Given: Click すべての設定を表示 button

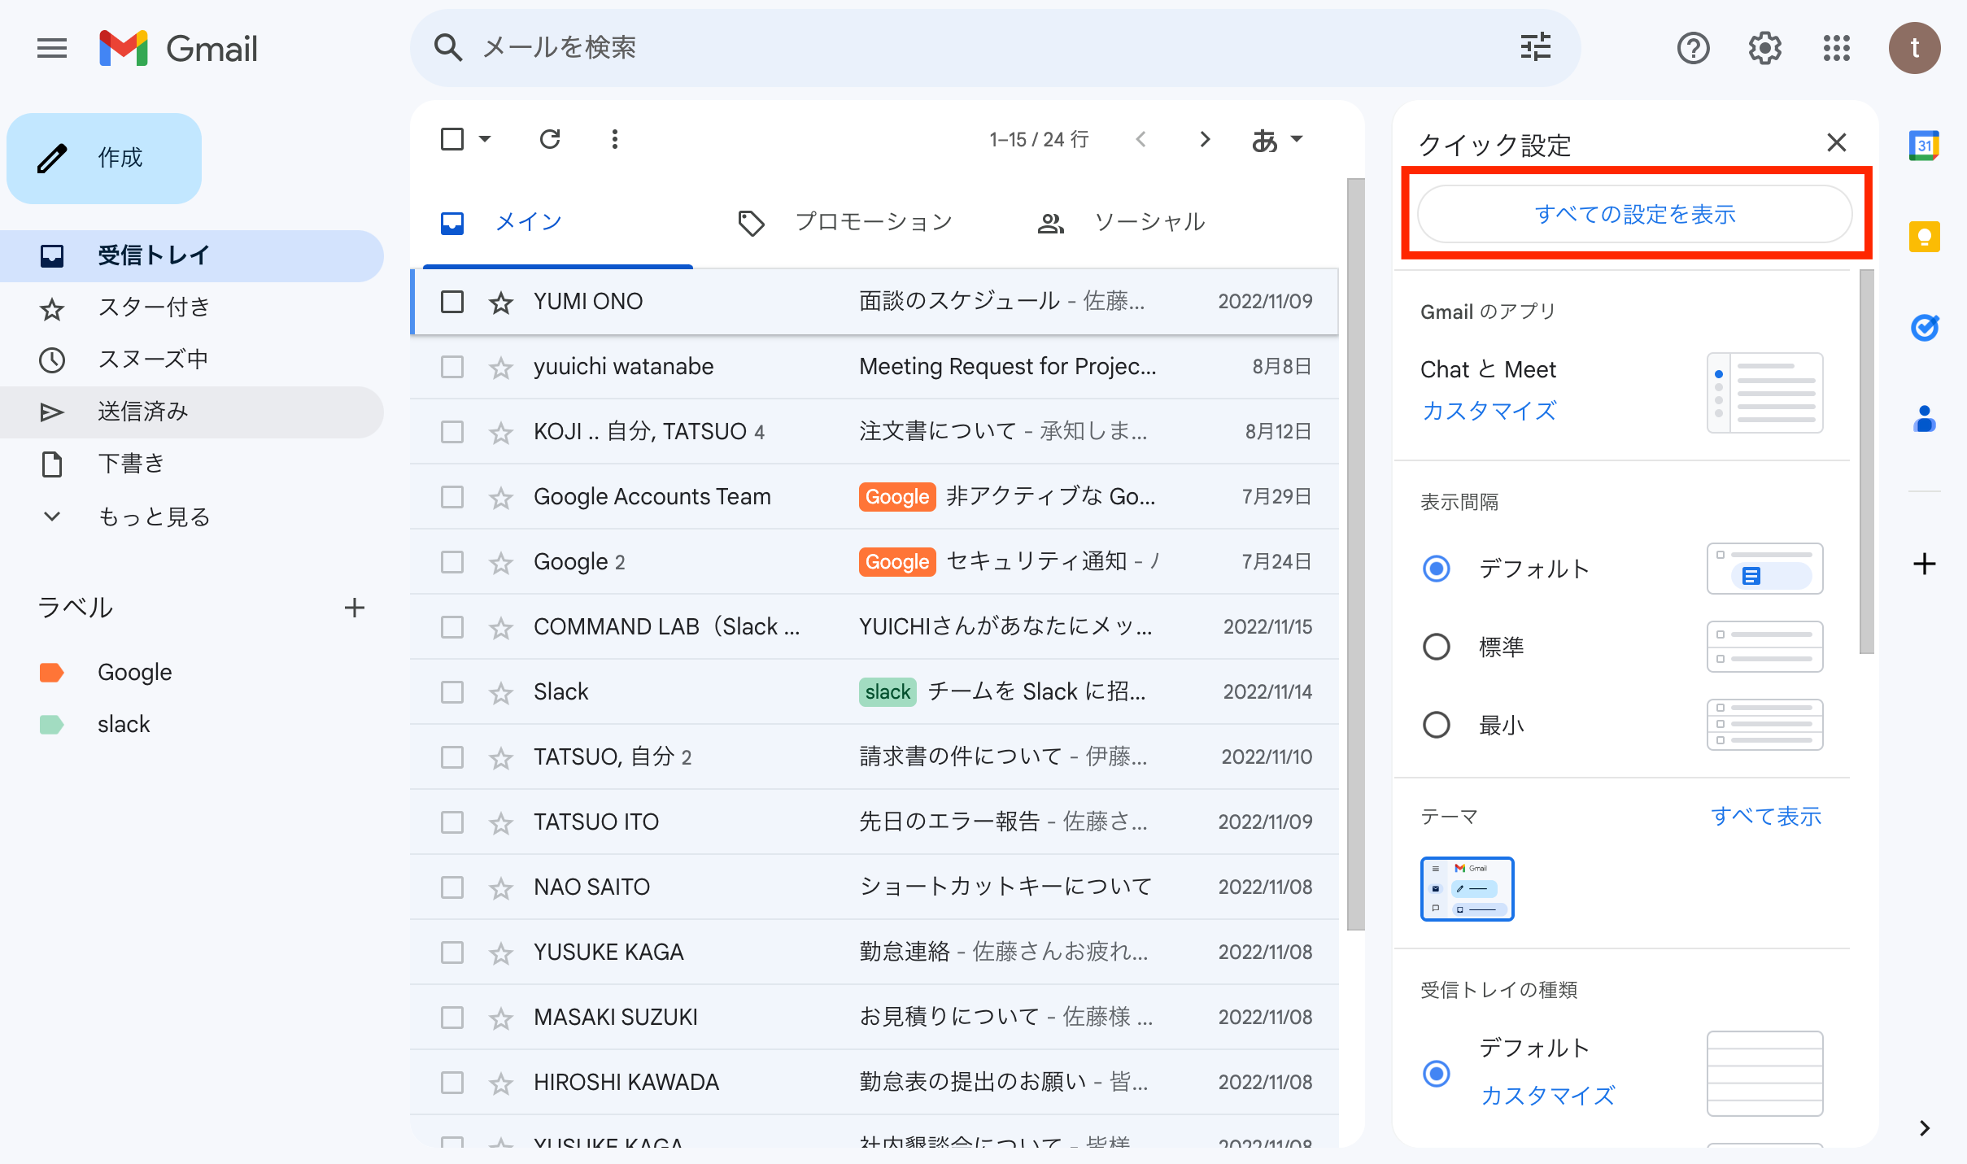Looking at the screenshot, I should pyautogui.click(x=1635, y=214).
